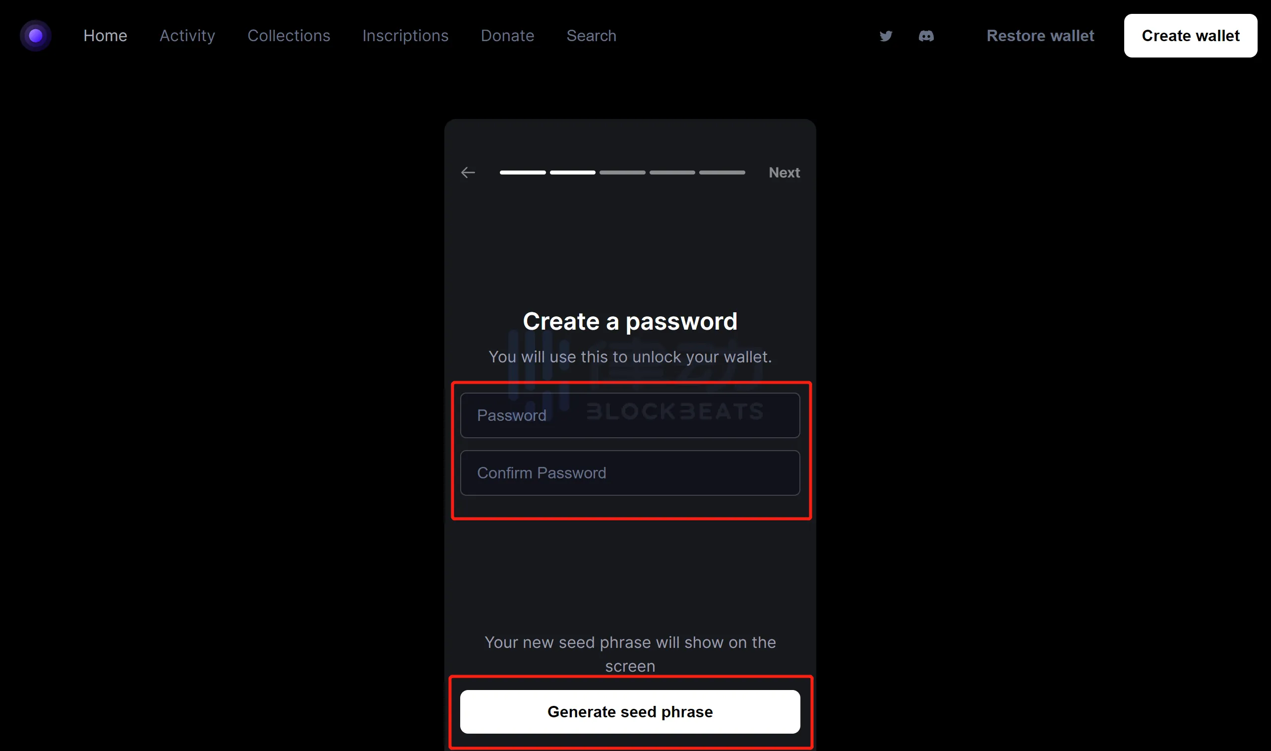The width and height of the screenshot is (1271, 751).
Task: Click the Restore wallet button
Action: click(x=1040, y=36)
